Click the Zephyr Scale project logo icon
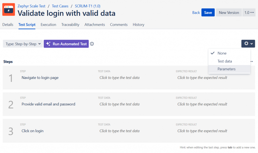This screenshot has height=153, width=258. pyautogui.click(x=9, y=10)
